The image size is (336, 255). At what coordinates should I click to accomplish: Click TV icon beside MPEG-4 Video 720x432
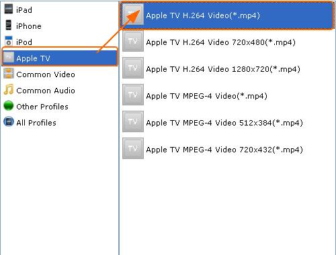point(133,148)
